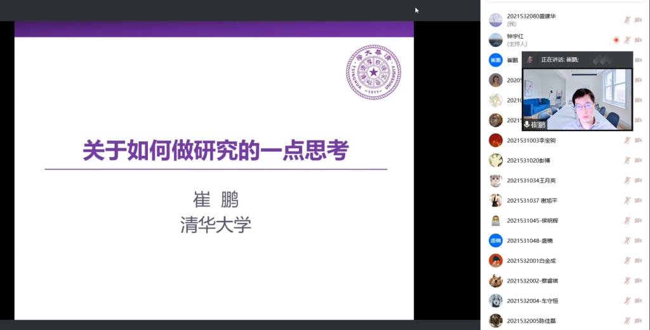The height and width of the screenshot is (330, 650).
Task: Select participant 2021532002-蔡睿祺 in the list
Action: 532,281
